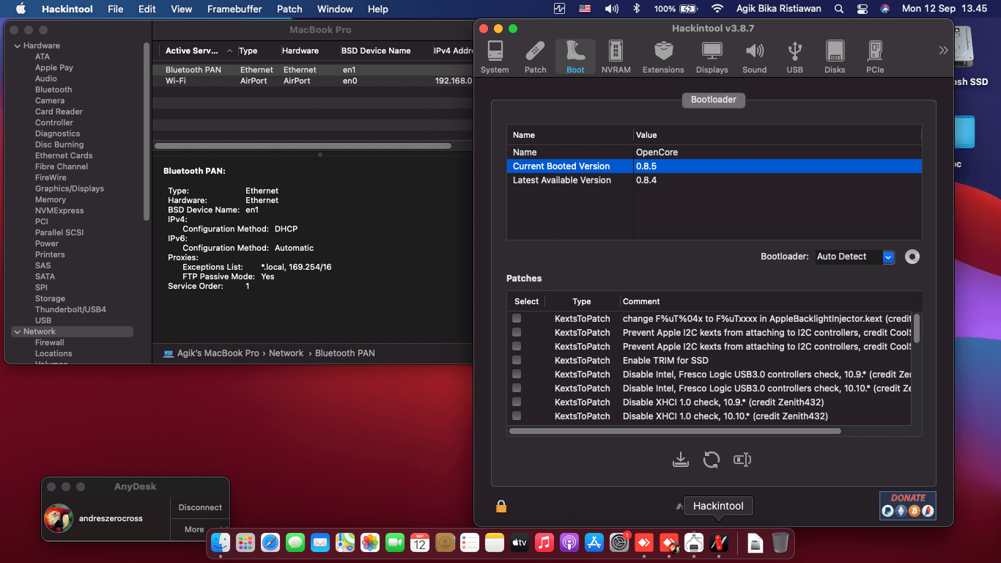This screenshot has height=563, width=1001.
Task: Show more toolbar items with chevron
Action: point(943,50)
